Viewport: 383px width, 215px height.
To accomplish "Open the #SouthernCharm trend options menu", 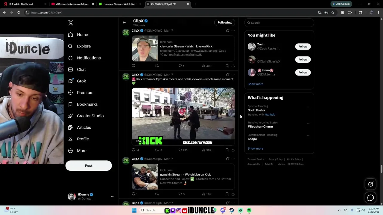I will pyautogui.click(x=309, y=123).
